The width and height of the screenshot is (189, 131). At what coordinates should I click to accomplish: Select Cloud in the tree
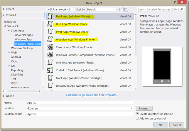click(15, 61)
